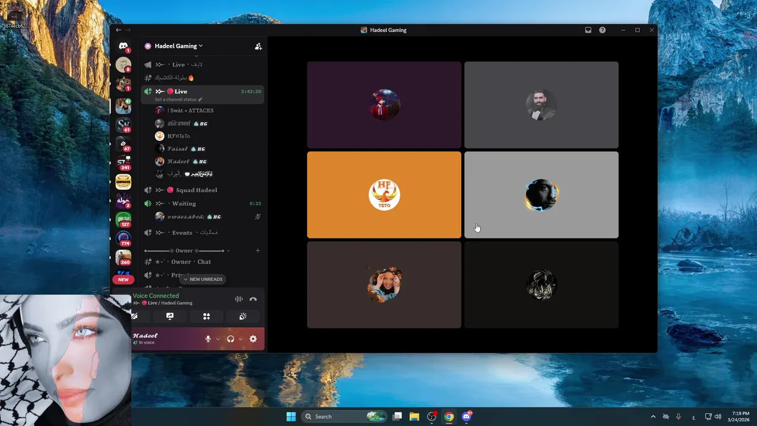The image size is (757, 426).
Task: Jump to NEW UNREADS
Action: click(x=203, y=279)
